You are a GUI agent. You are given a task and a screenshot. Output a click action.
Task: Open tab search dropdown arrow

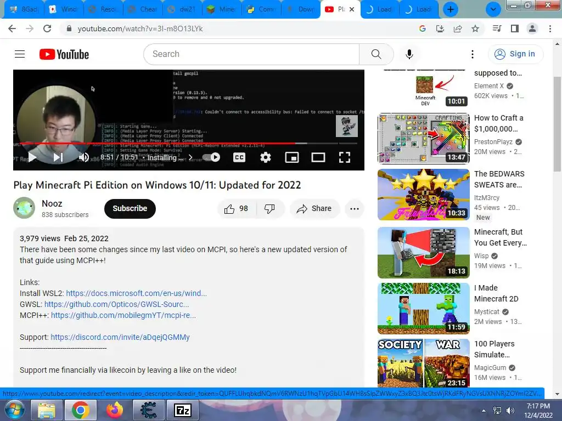click(493, 9)
